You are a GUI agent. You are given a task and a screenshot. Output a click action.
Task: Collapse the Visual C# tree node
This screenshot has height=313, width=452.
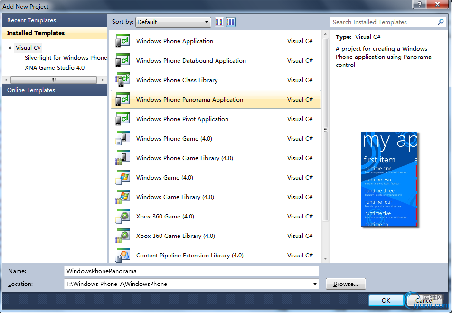10,47
